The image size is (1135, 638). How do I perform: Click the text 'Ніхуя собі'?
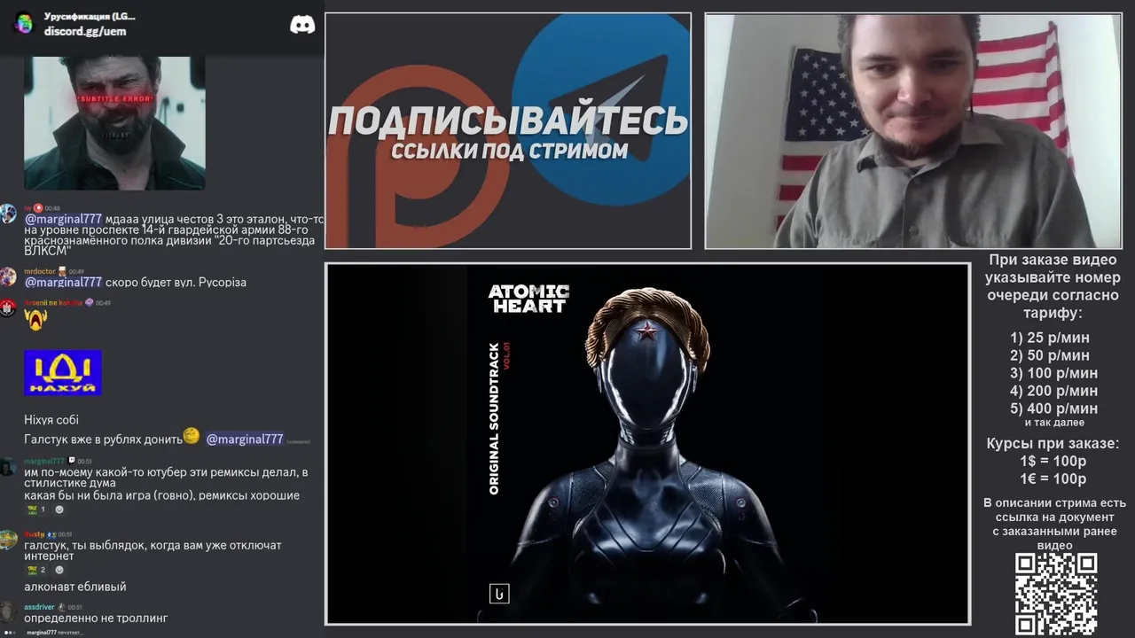(x=51, y=420)
